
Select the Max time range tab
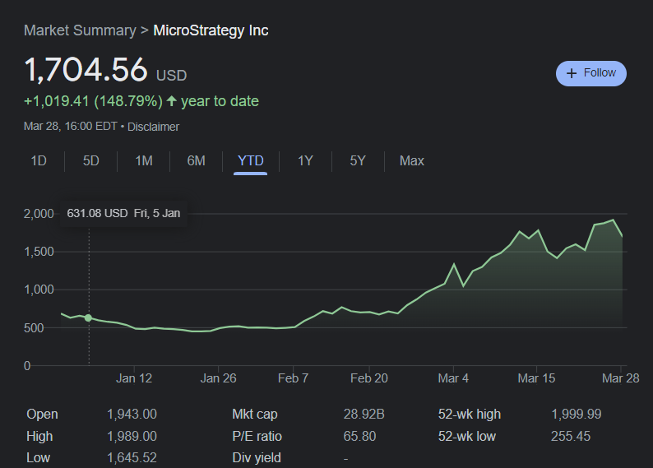(412, 160)
